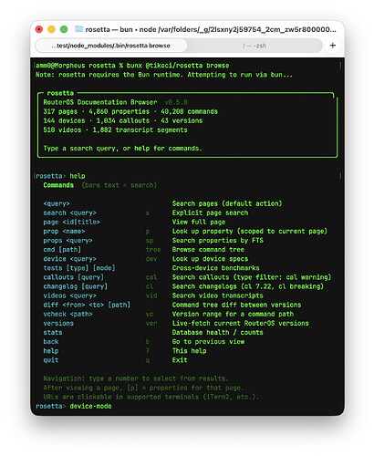Click 'Browse command tree' description
This screenshot has height=456, width=374.
pos(208,250)
